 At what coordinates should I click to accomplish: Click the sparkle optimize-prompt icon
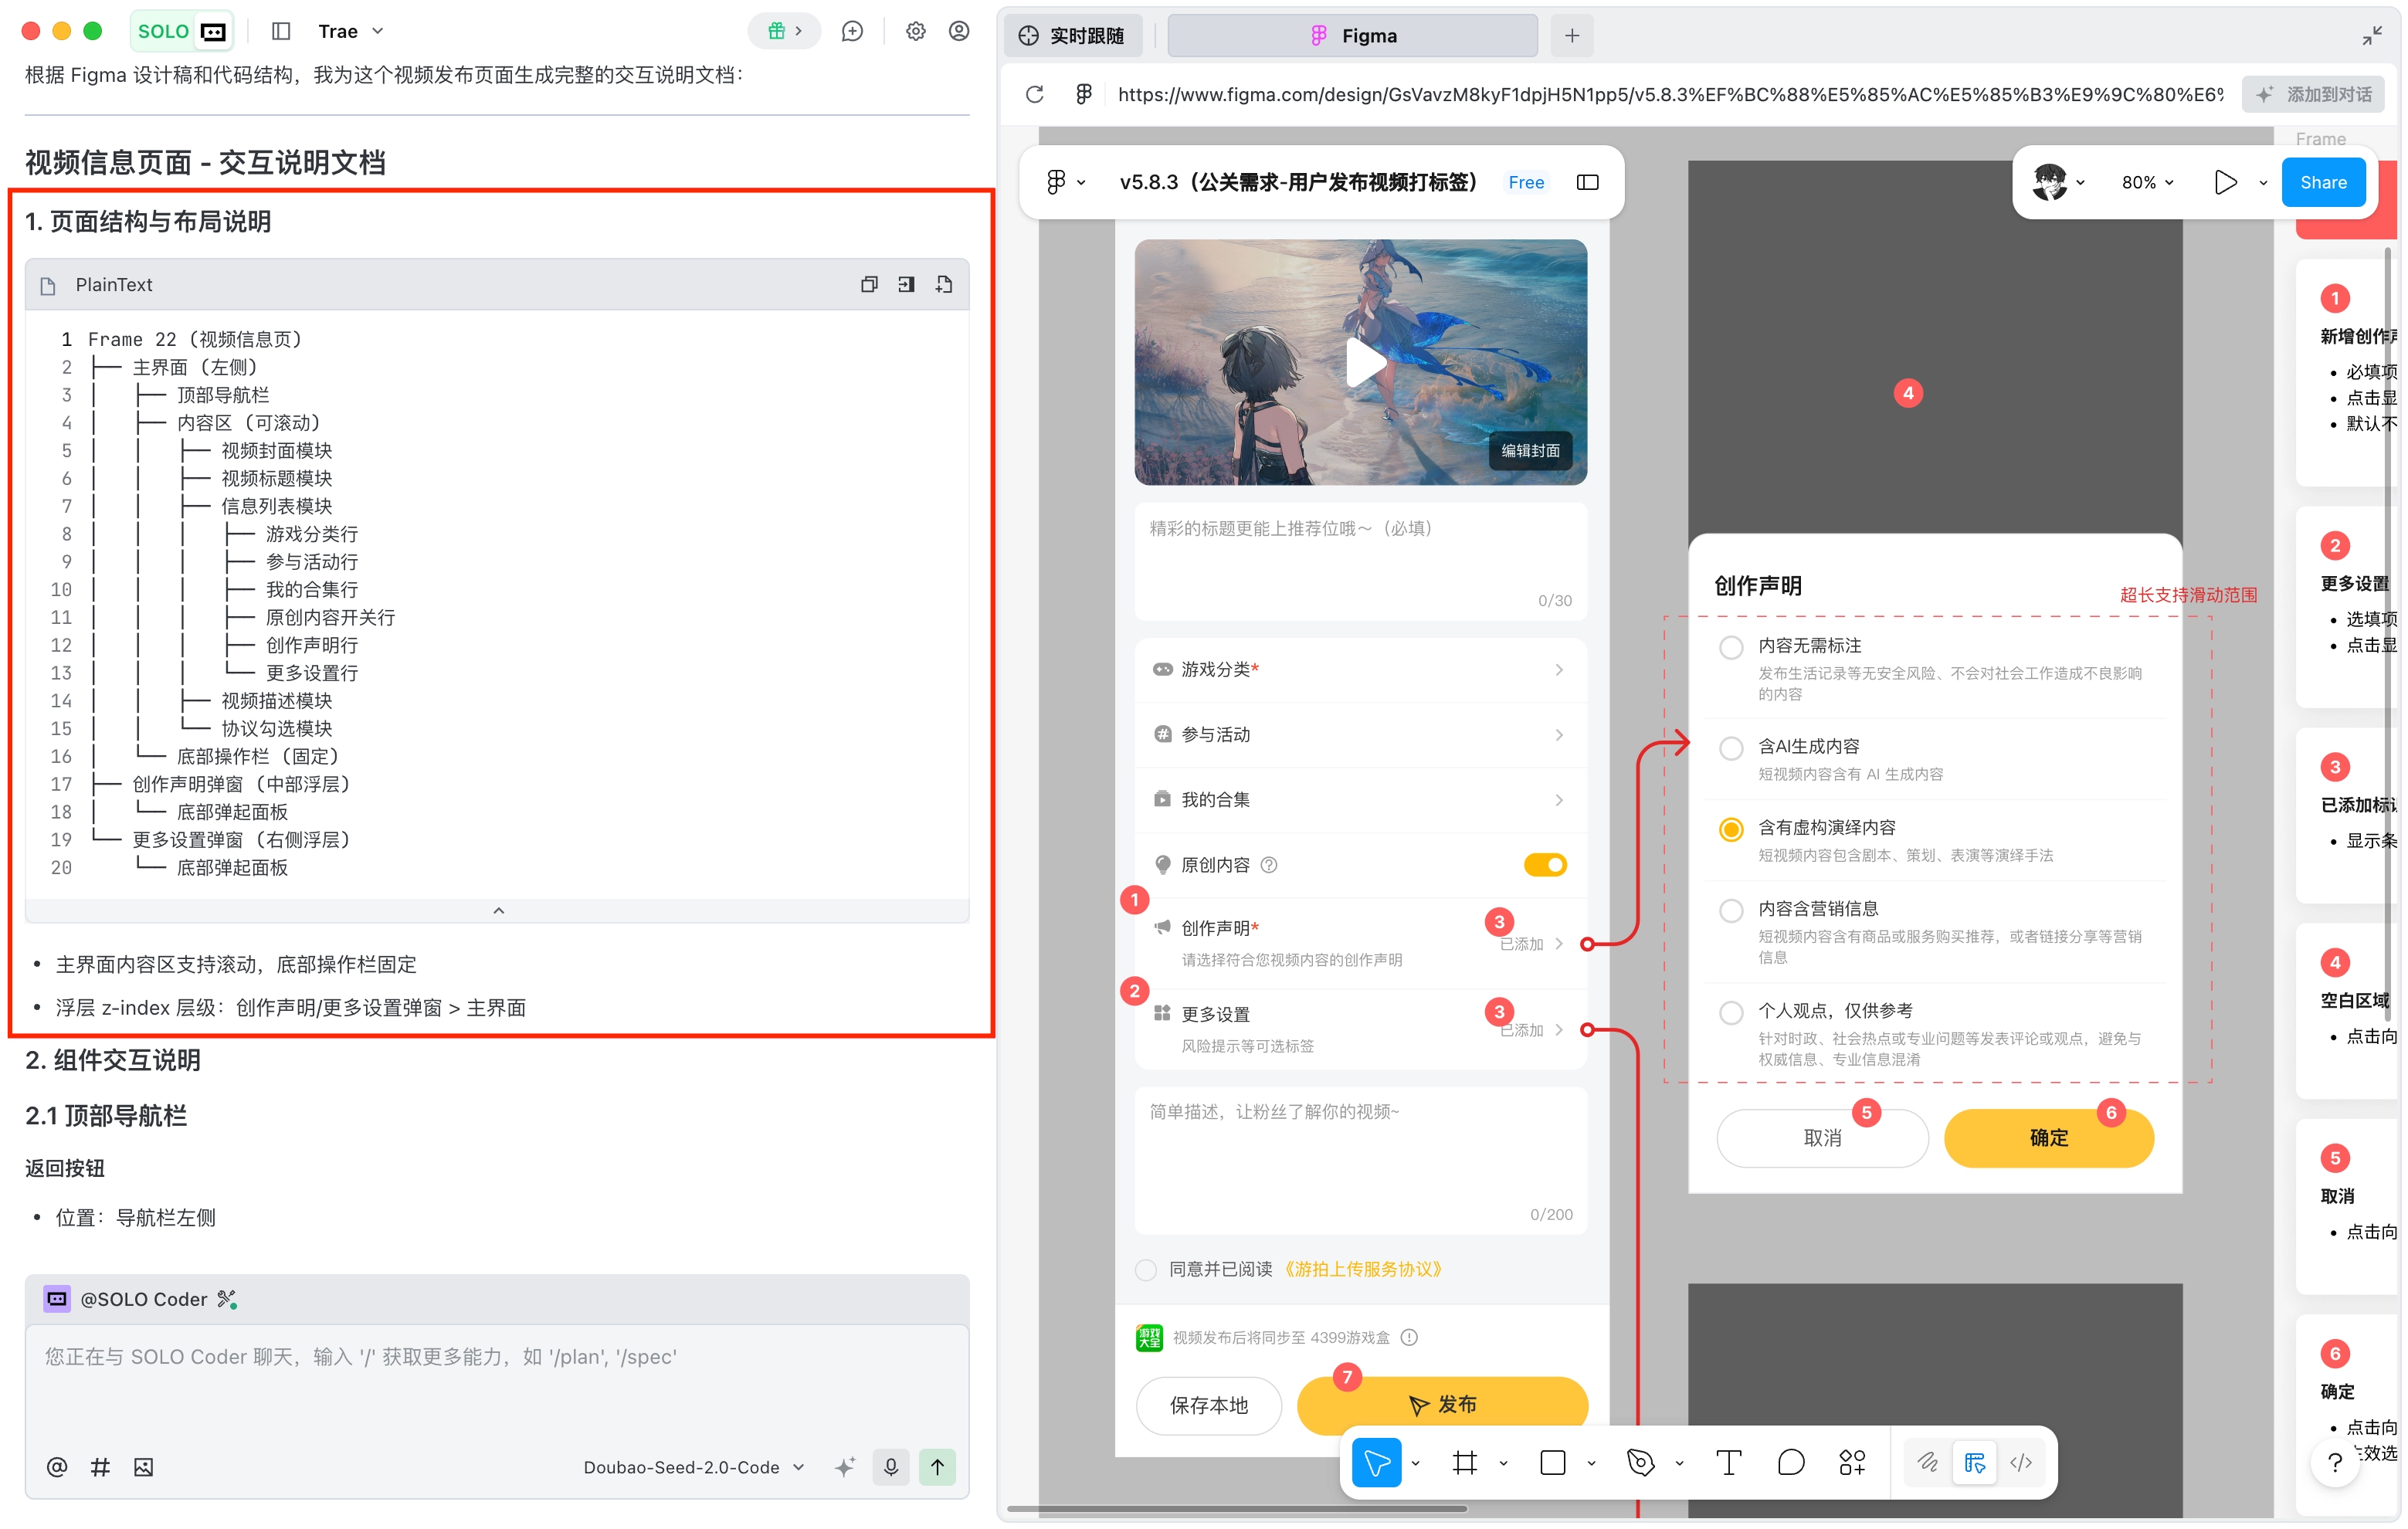point(845,1467)
